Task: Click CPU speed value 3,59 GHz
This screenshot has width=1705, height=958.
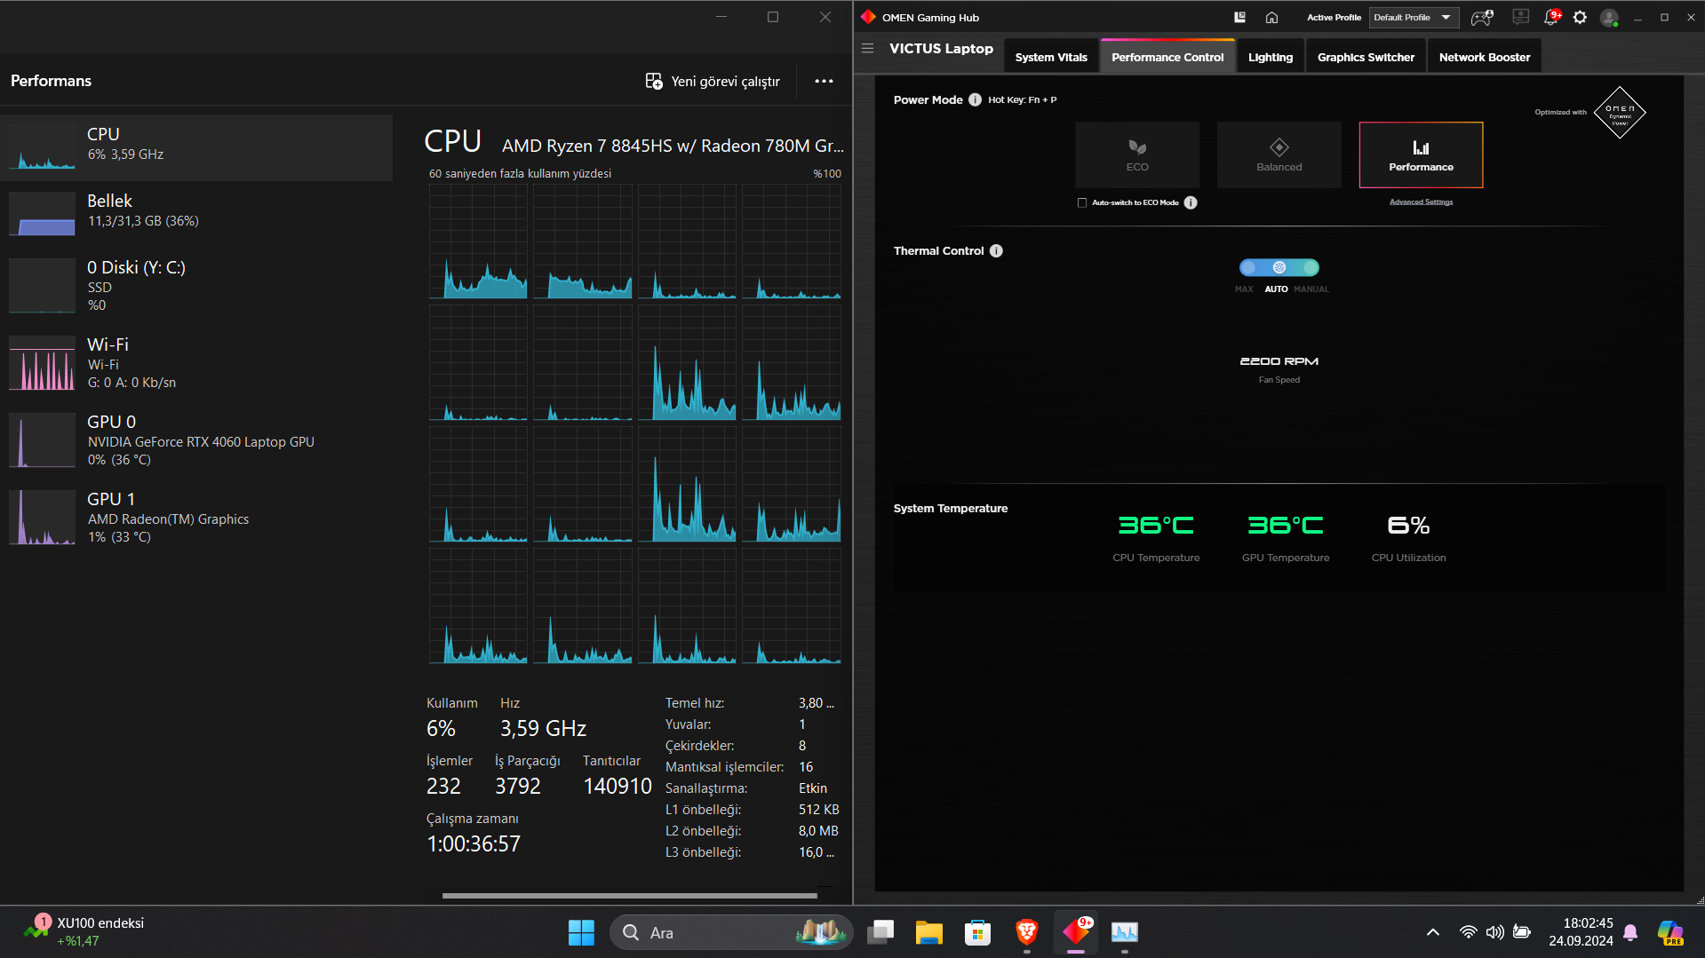Action: click(543, 728)
